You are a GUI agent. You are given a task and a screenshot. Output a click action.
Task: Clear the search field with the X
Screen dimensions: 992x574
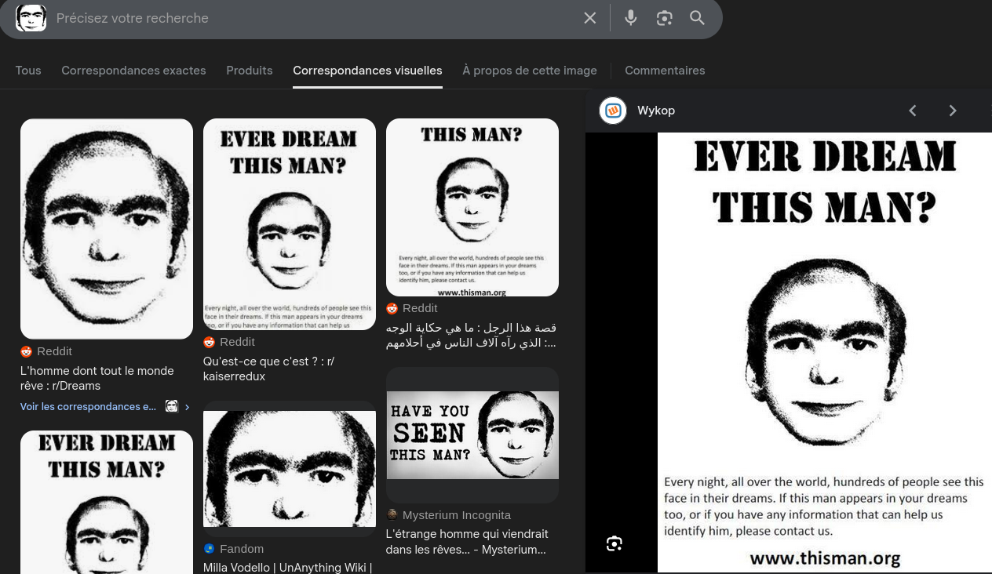click(x=589, y=17)
